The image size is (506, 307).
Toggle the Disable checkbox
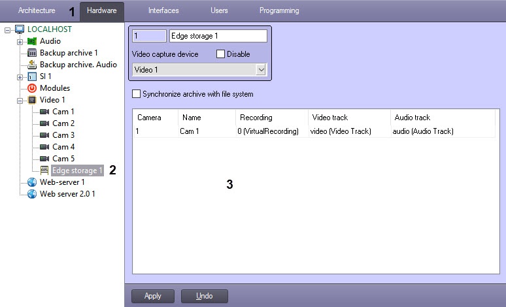(x=220, y=54)
